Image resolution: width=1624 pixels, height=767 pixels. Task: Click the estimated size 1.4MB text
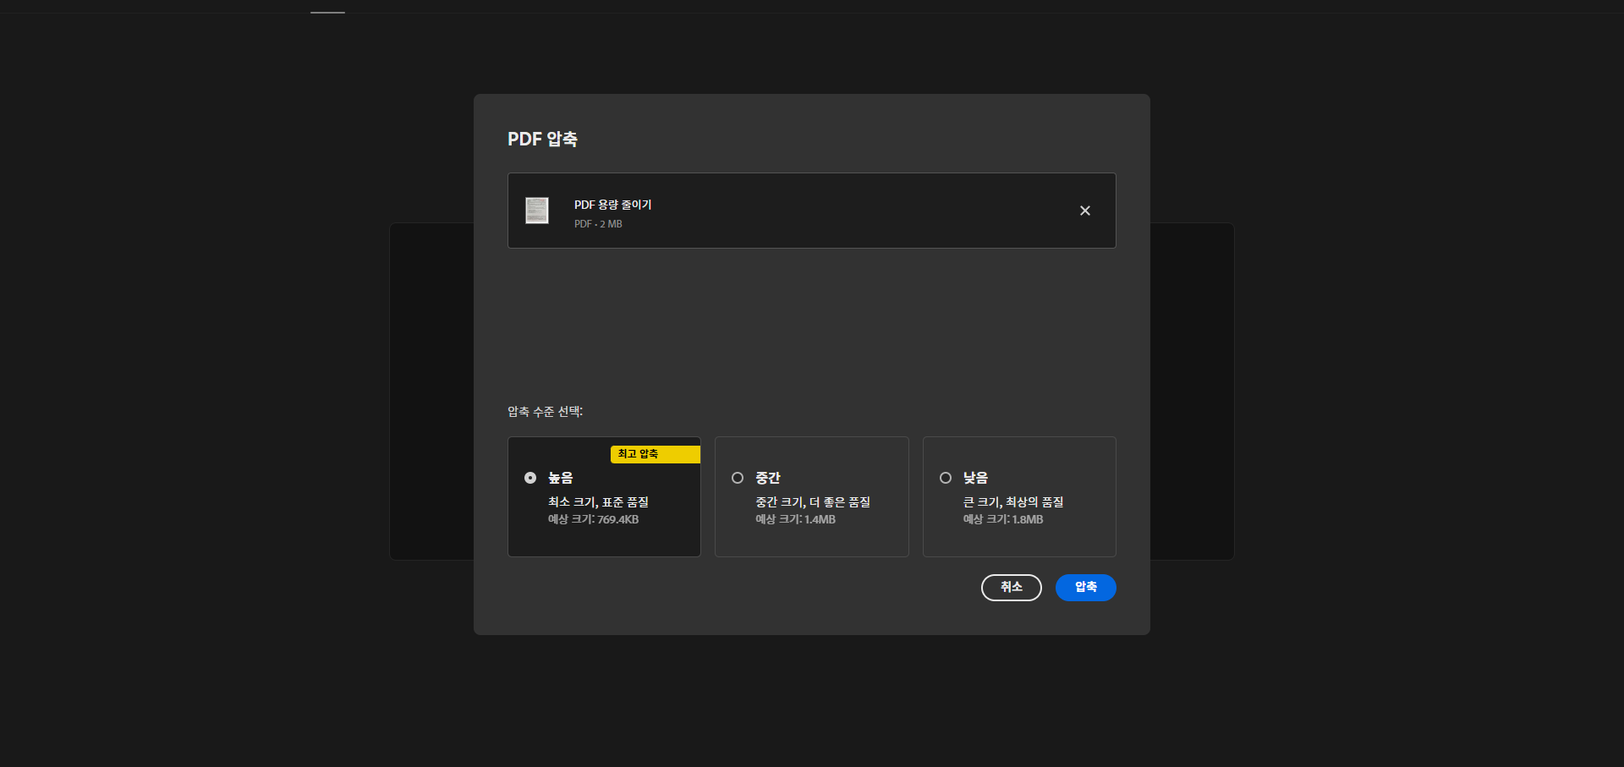(x=795, y=519)
